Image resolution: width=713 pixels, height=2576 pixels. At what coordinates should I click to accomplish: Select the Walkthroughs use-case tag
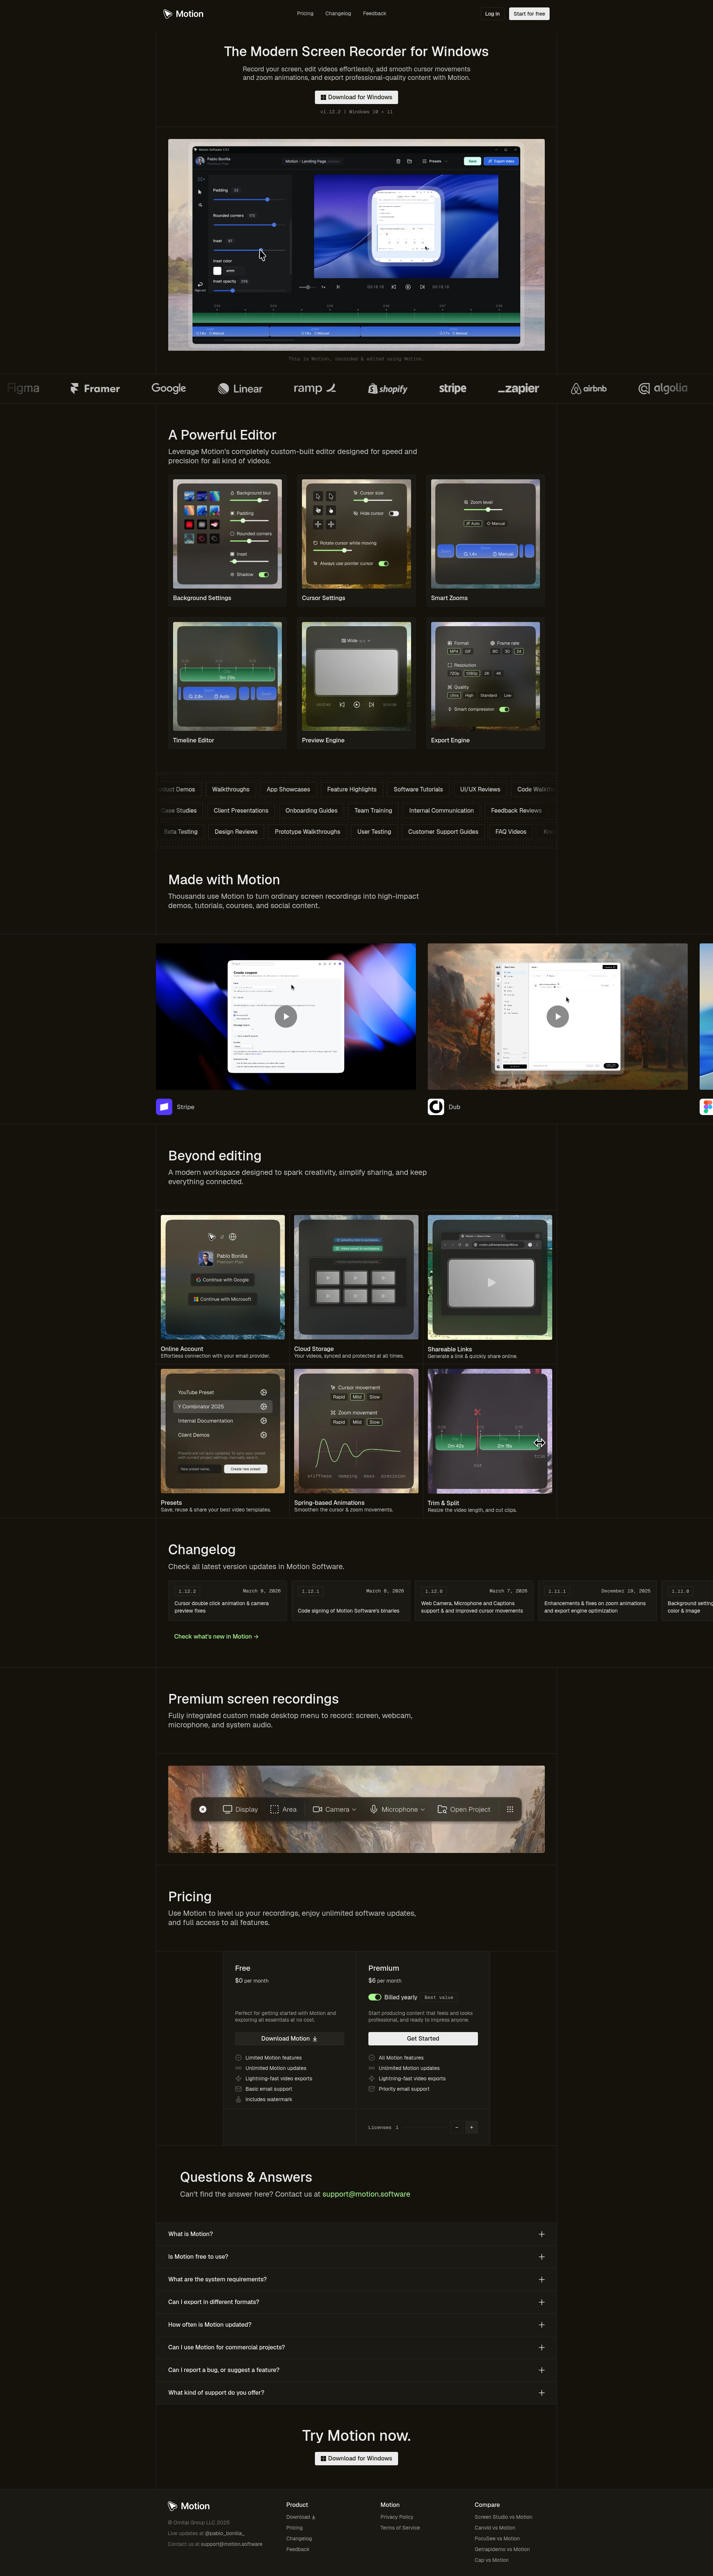[231, 789]
